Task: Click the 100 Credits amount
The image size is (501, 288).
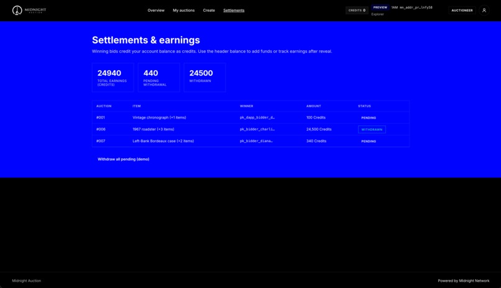Action: coord(316,117)
